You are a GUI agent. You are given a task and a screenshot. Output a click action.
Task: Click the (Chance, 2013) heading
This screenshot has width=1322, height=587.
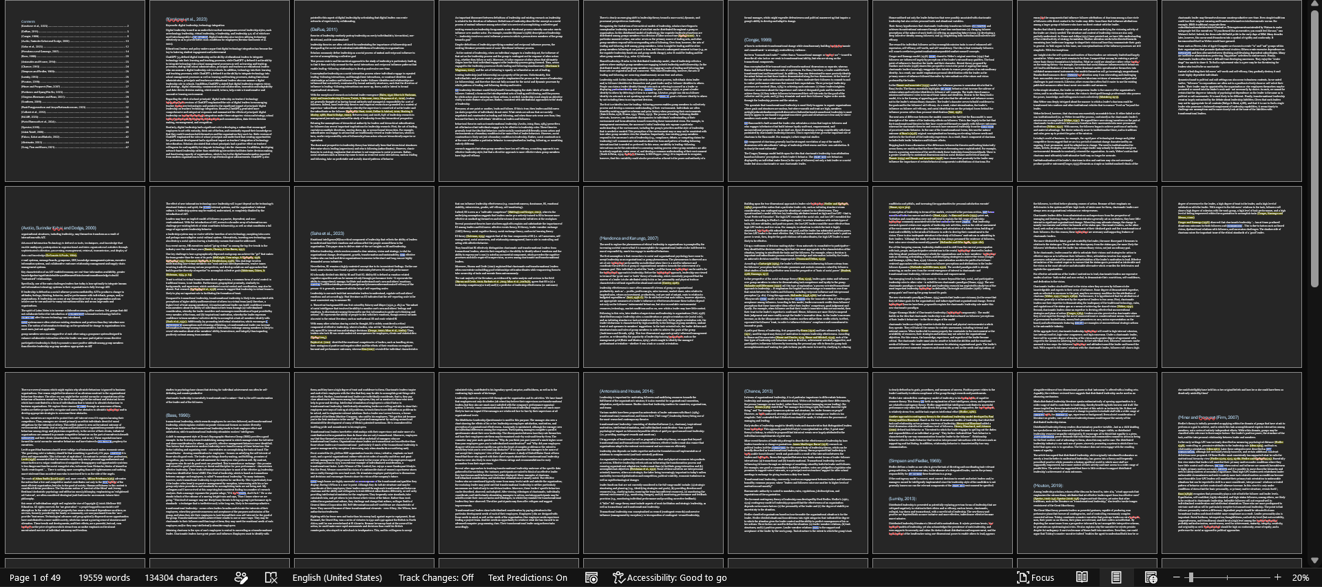(x=757, y=391)
